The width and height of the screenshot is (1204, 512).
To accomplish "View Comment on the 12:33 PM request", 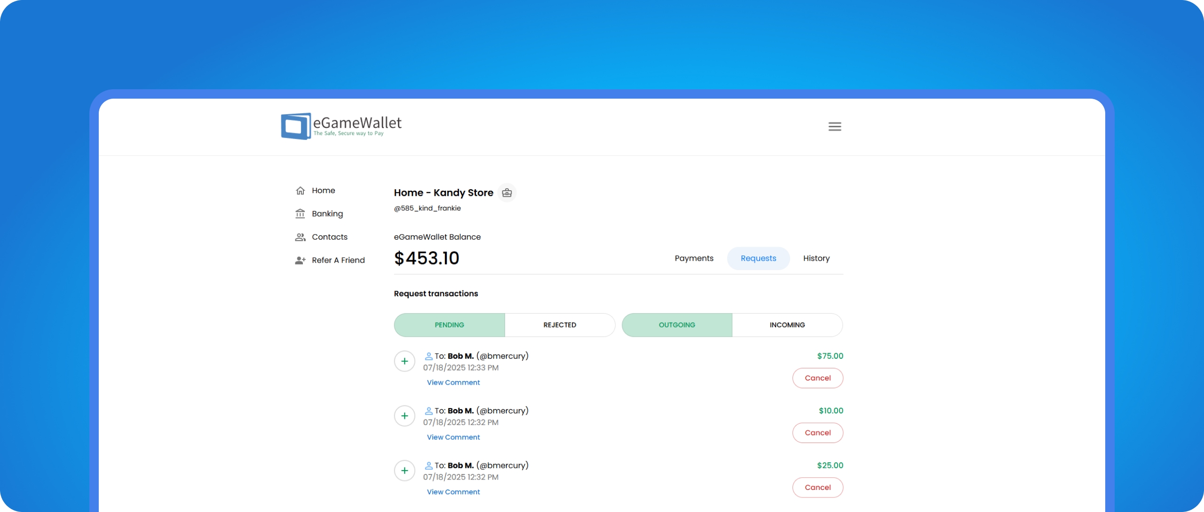I will click(x=453, y=383).
